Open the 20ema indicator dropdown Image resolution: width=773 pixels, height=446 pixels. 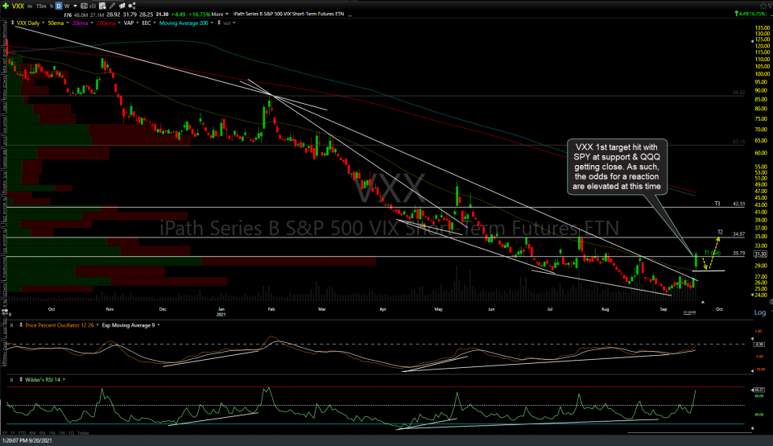point(92,23)
